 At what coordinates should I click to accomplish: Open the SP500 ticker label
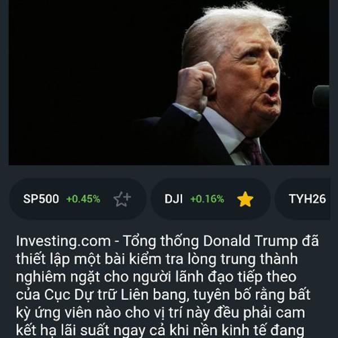pyautogui.click(x=41, y=199)
